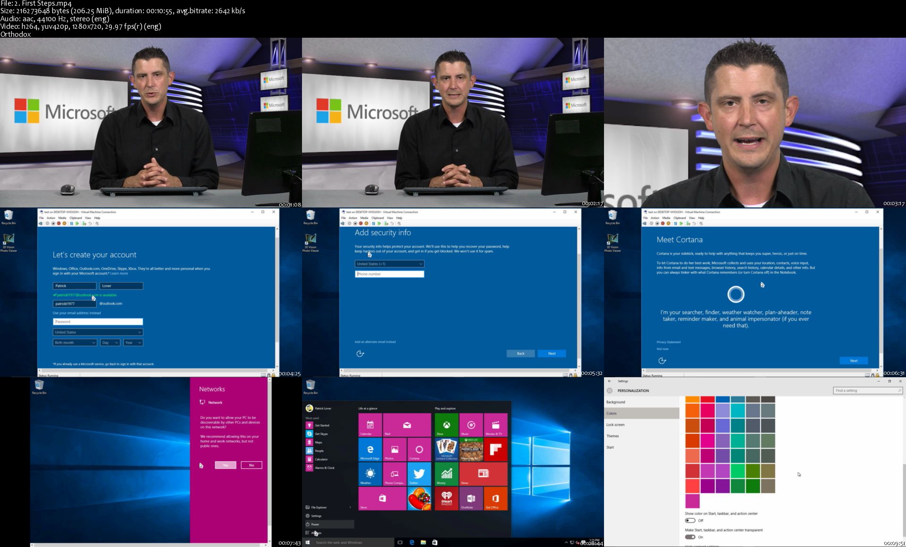The width and height of the screenshot is (906, 547).
Task: Open the Flipboard tile
Action: tap(495, 449)
